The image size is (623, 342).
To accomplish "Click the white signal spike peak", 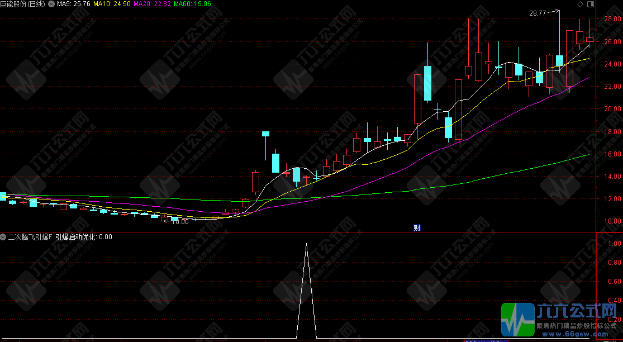I will [306, 244].
